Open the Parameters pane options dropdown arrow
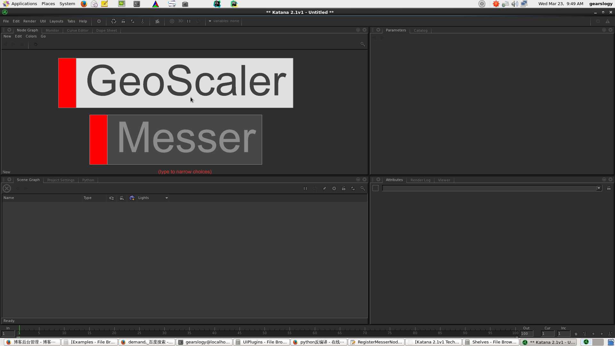615x346 pixels. [378, 30]
